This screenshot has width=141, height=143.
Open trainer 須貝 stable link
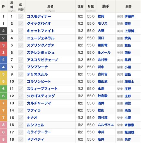[x=128, y=24]
